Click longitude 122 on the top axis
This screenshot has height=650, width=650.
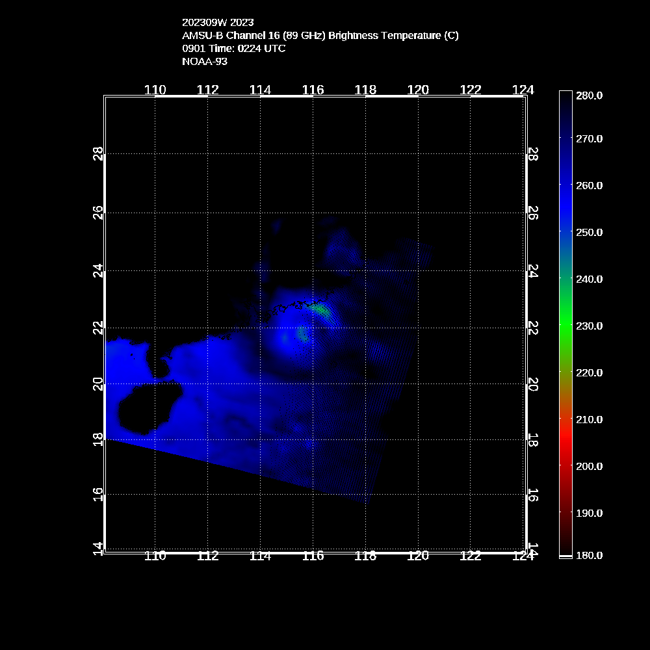click(471, 90)
